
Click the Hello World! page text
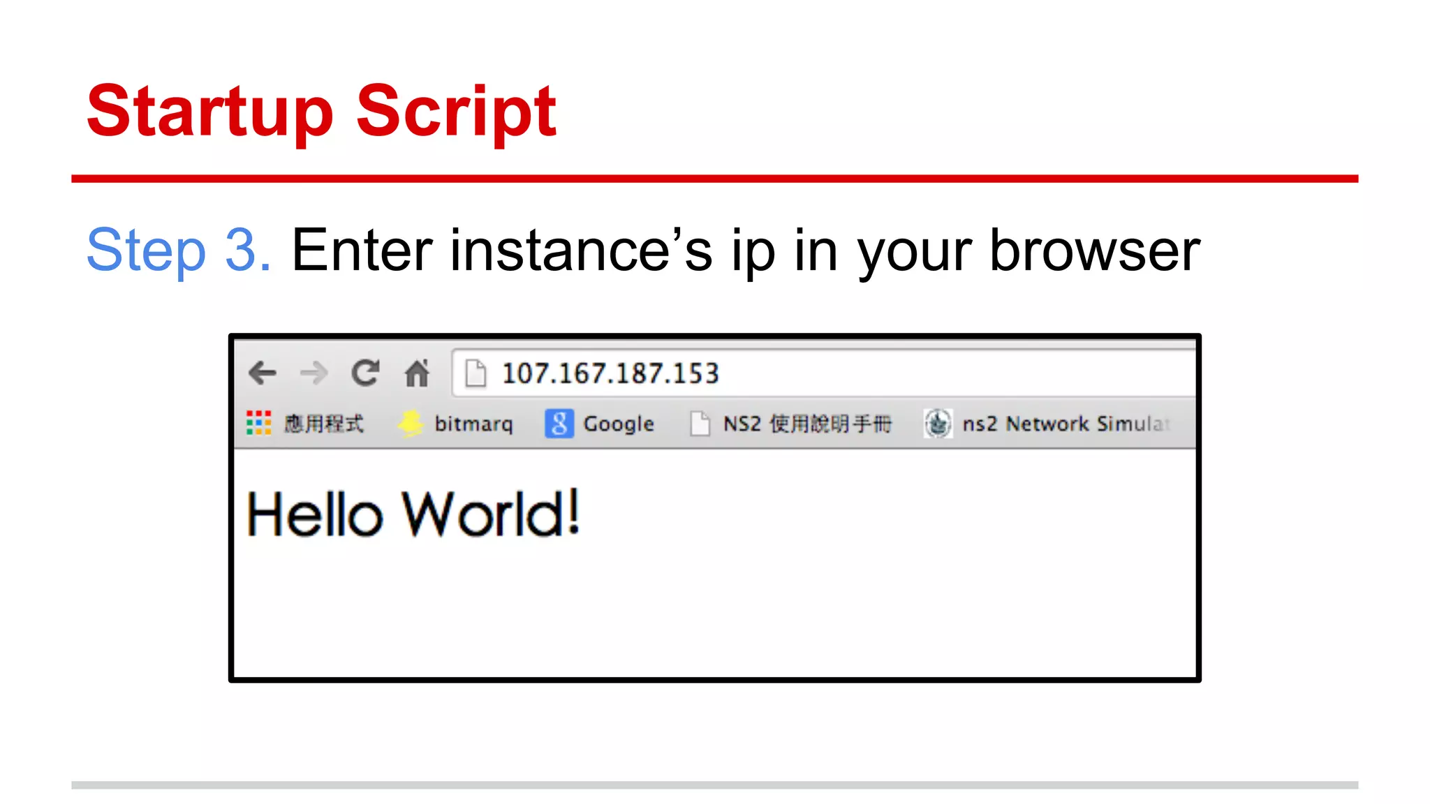click(413, 514)
